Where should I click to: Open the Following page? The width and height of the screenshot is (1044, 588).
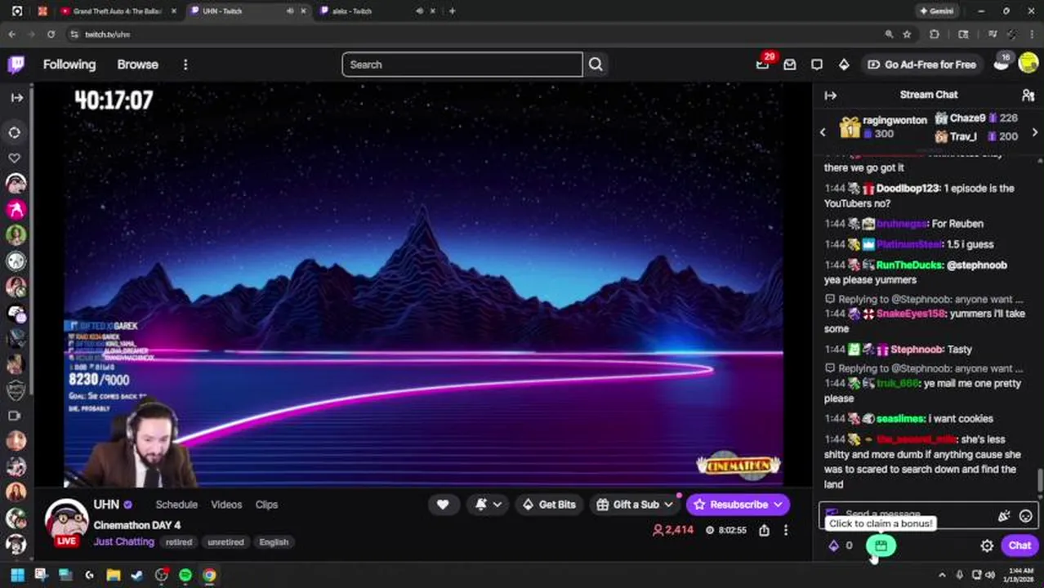point(69,65)
